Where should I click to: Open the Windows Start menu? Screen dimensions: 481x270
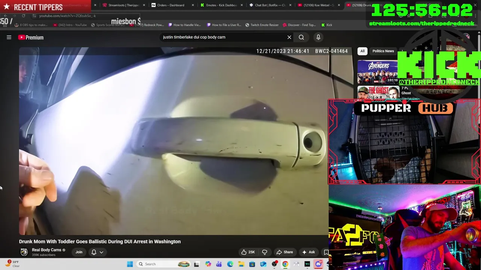pyautogui.click(x=130, y=264)
